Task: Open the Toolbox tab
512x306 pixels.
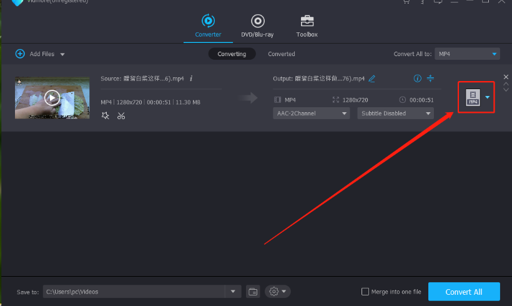Action: 307,26
